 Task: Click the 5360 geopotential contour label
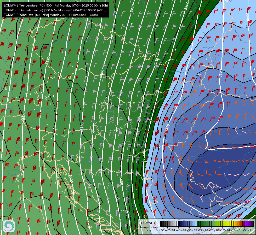point(186,5)
